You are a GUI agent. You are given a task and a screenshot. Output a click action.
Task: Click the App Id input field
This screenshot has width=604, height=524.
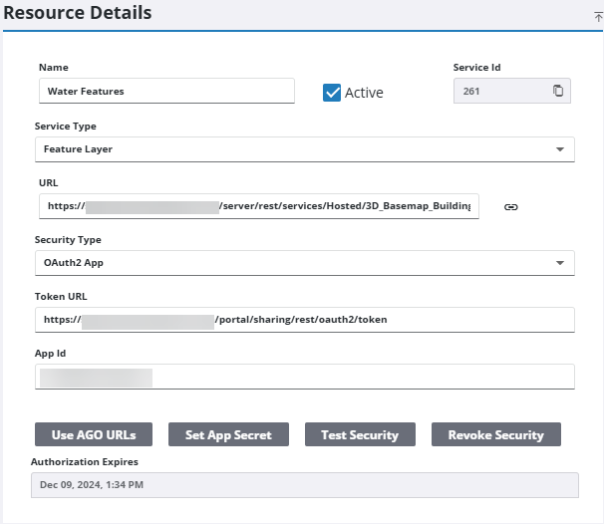click(305, 377)
